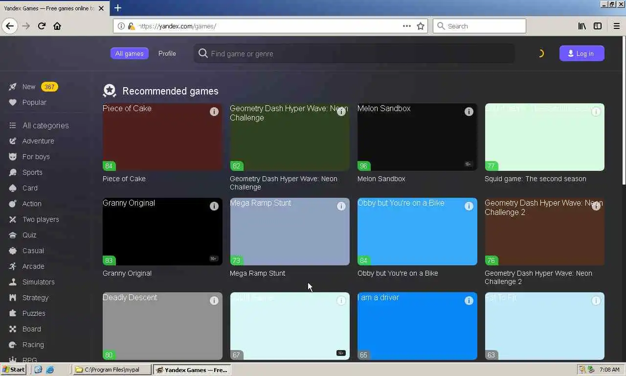Open the I am a driver thumbnail
626x376 pixels.
pos(417,326)
